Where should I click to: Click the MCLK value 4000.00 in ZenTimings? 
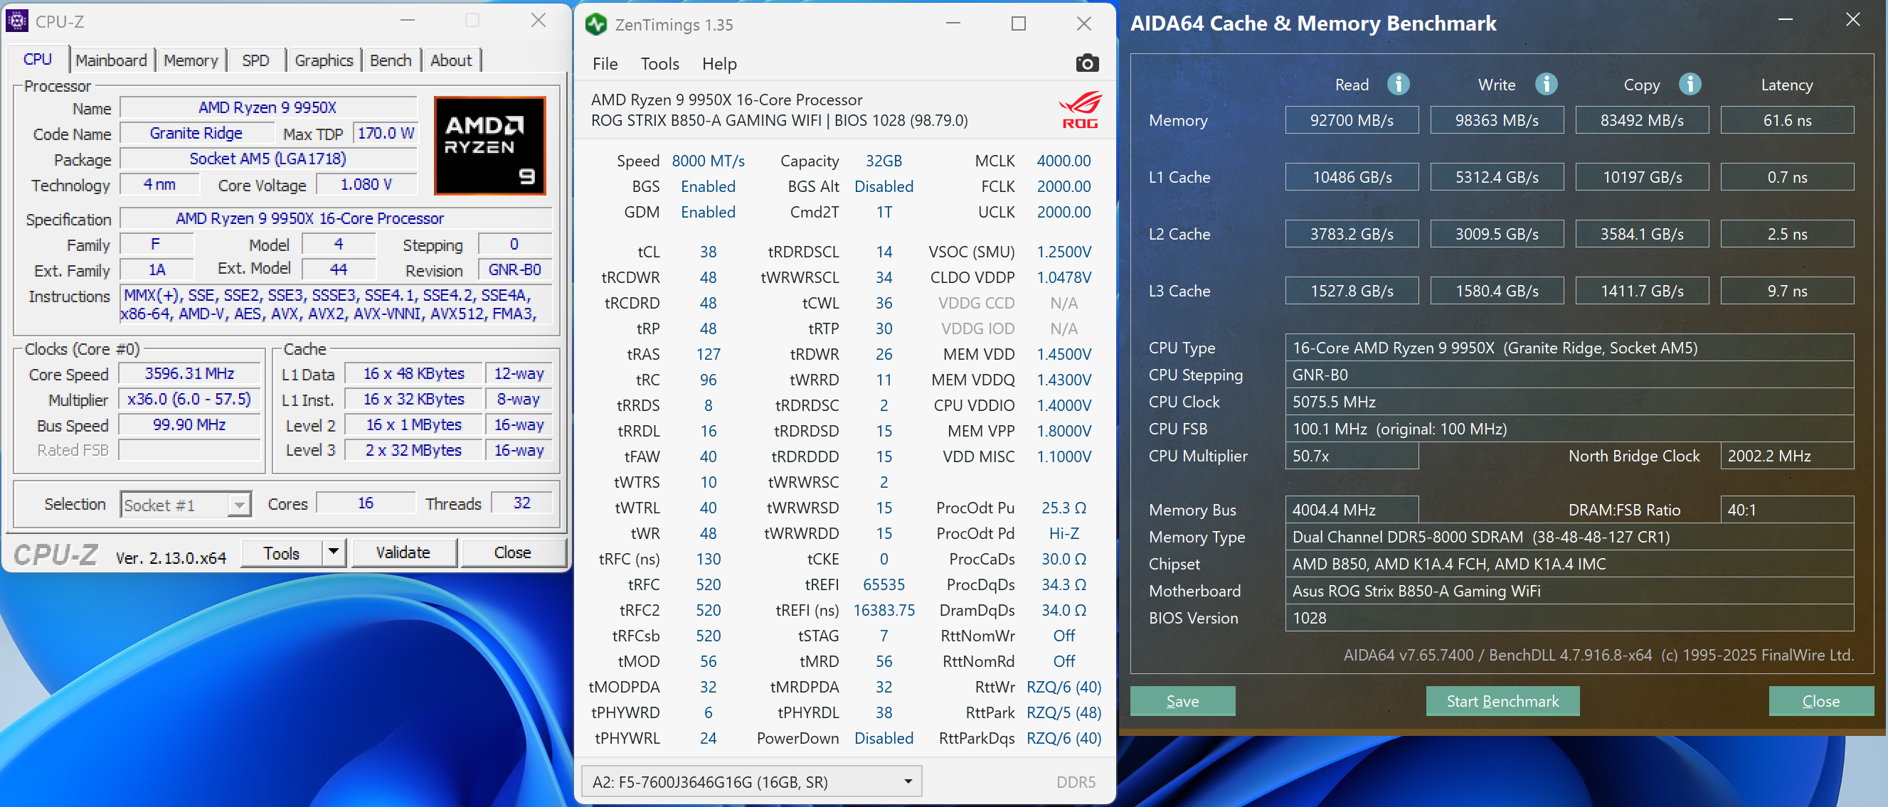pos(1064,161)
